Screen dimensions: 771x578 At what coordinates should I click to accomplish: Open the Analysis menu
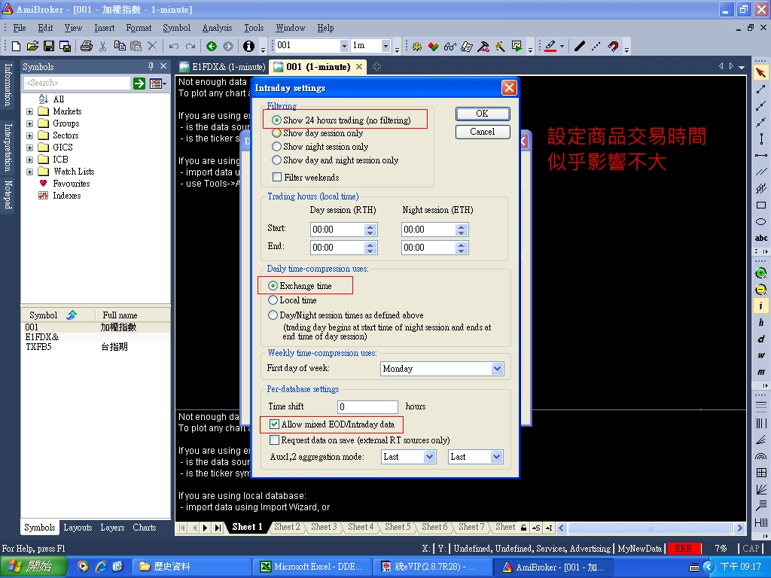tap(217, 28)
